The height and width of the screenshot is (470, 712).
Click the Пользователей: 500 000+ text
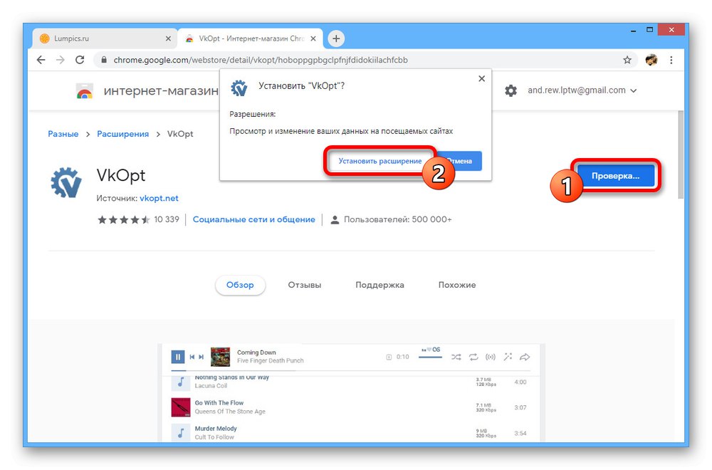397,220
